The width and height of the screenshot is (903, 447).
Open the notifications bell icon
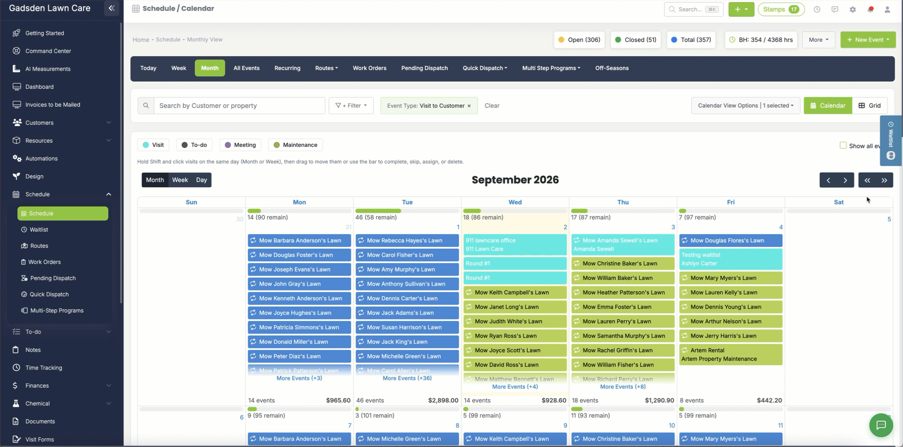870,9
